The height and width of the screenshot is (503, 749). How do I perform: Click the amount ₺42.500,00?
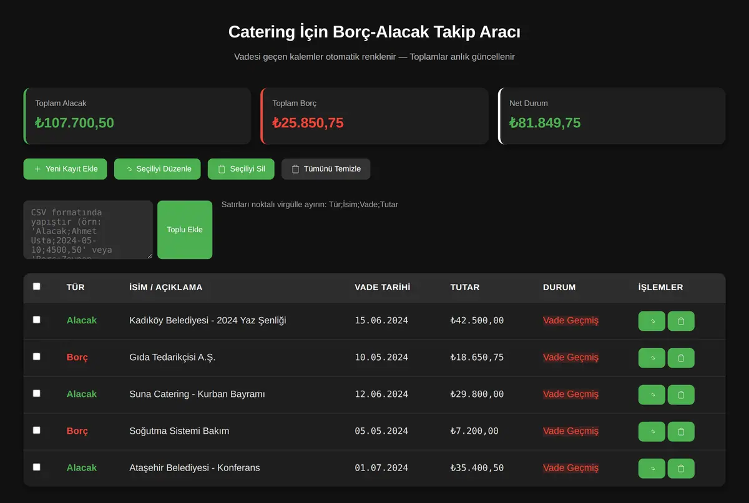point(477,321)
